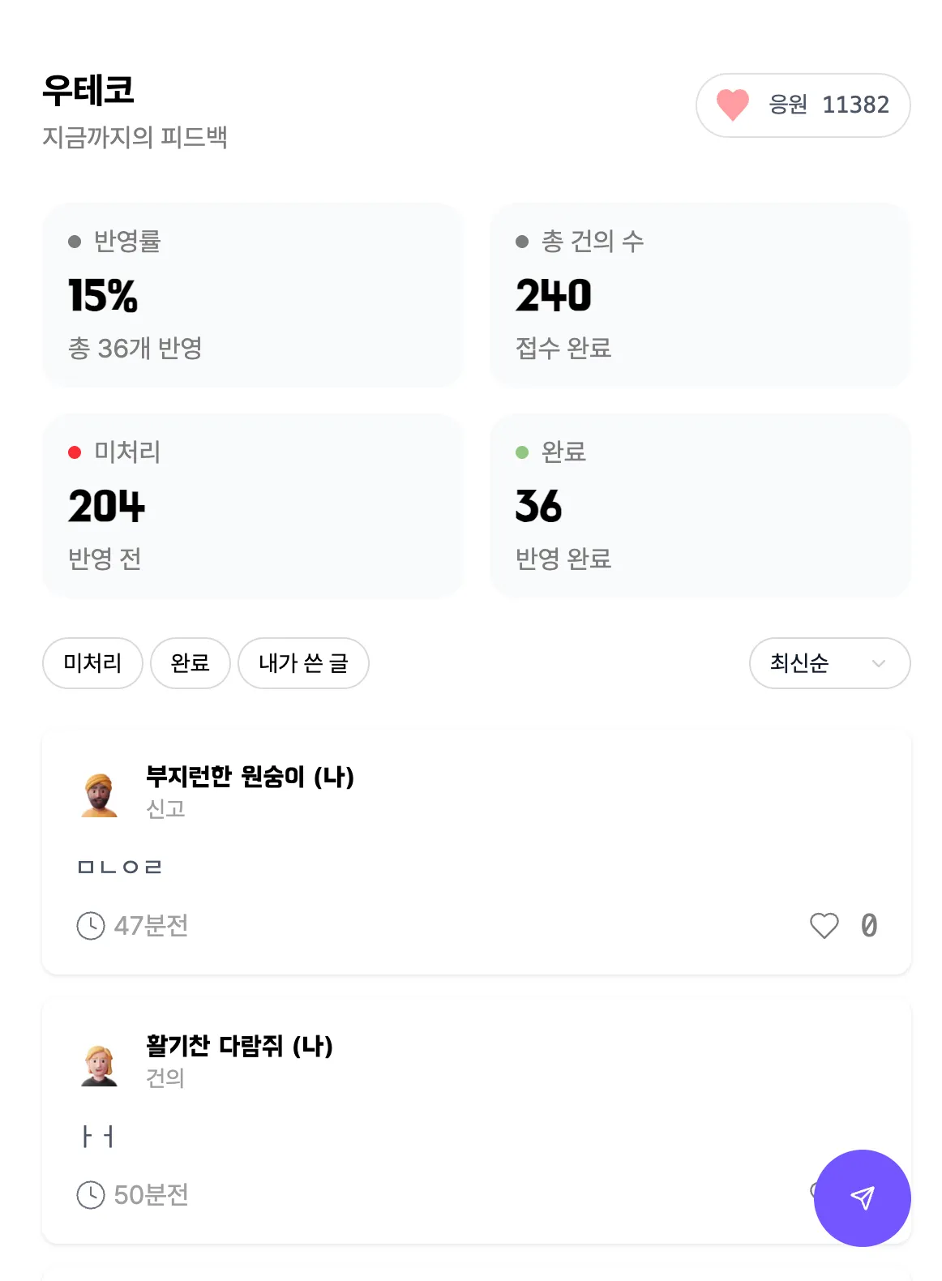
Task: Select the 총 건의 수 240 card
Action: coord(700,295)
